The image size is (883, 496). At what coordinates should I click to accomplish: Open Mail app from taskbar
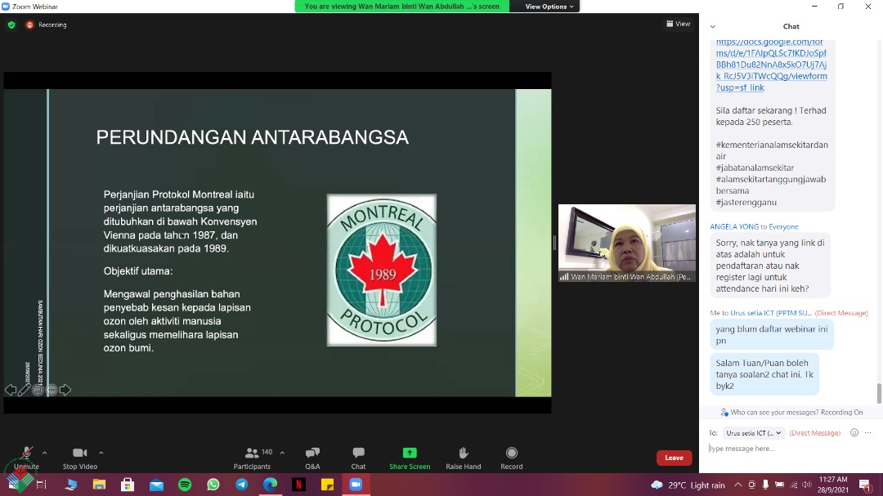(x=156, y=485)
